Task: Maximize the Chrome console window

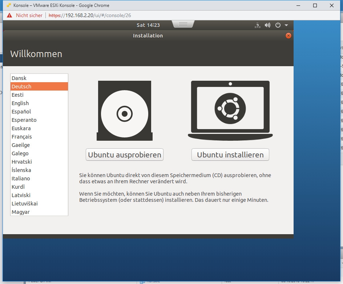Action: tap(315, 5)
